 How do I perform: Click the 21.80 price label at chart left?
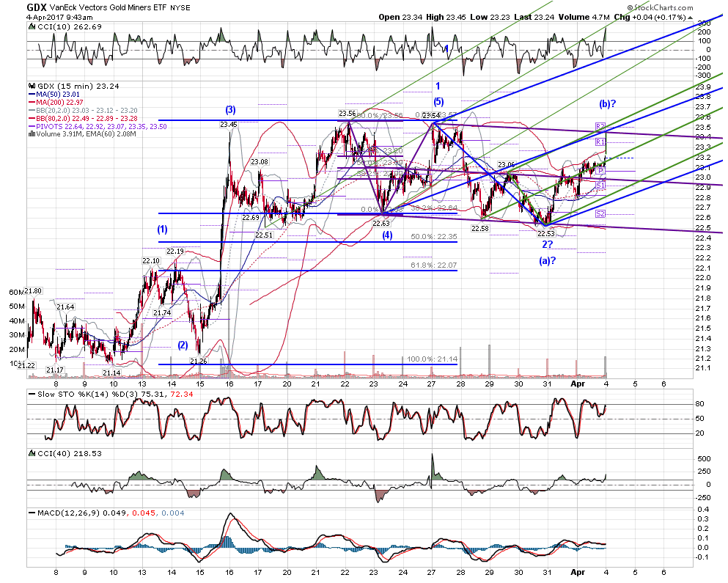pos(33,291)
